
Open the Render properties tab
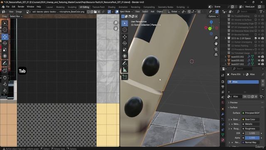223,82
